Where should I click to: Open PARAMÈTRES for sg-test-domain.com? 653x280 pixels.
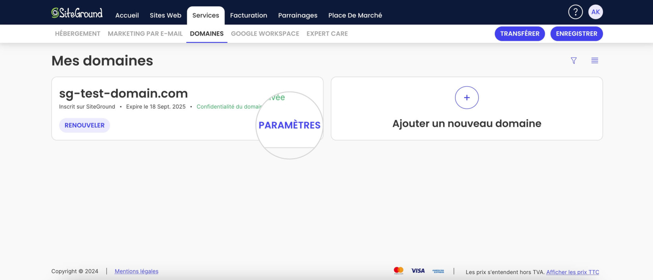click(x=290, y=125)
